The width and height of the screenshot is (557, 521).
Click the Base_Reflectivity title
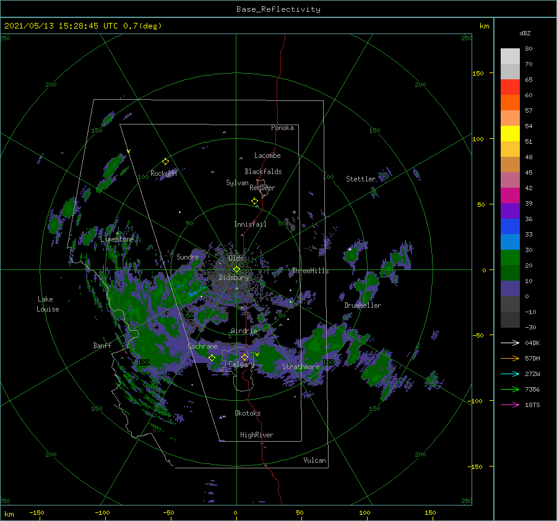pyautogui.click(x=278, y=9)
